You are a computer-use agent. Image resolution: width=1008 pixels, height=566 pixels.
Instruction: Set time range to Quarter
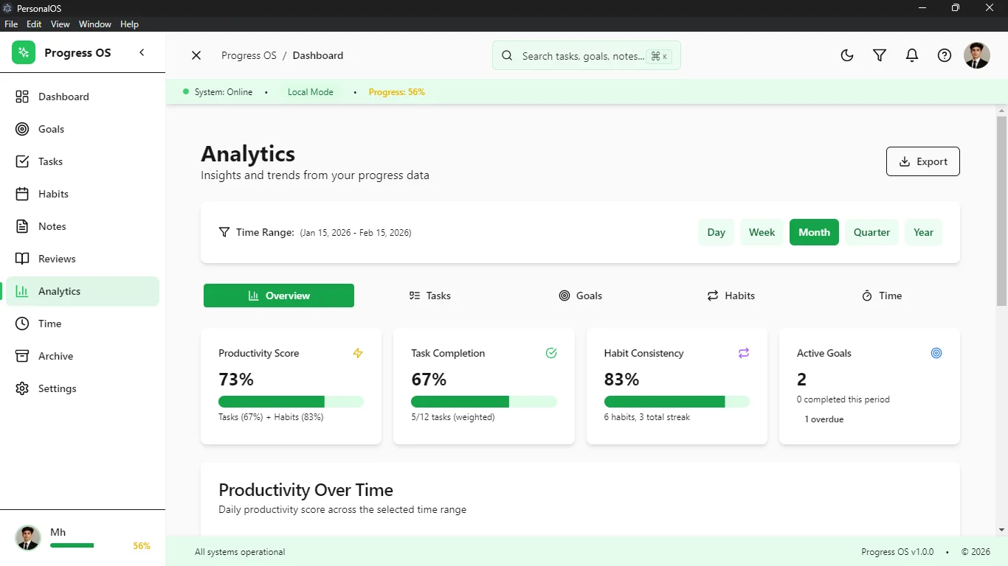[x=871, y=232]
